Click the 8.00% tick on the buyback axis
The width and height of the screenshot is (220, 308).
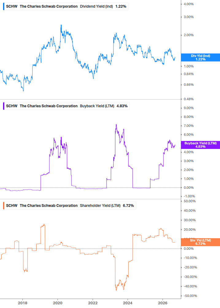pyautogui.click(x=188, y=117)
